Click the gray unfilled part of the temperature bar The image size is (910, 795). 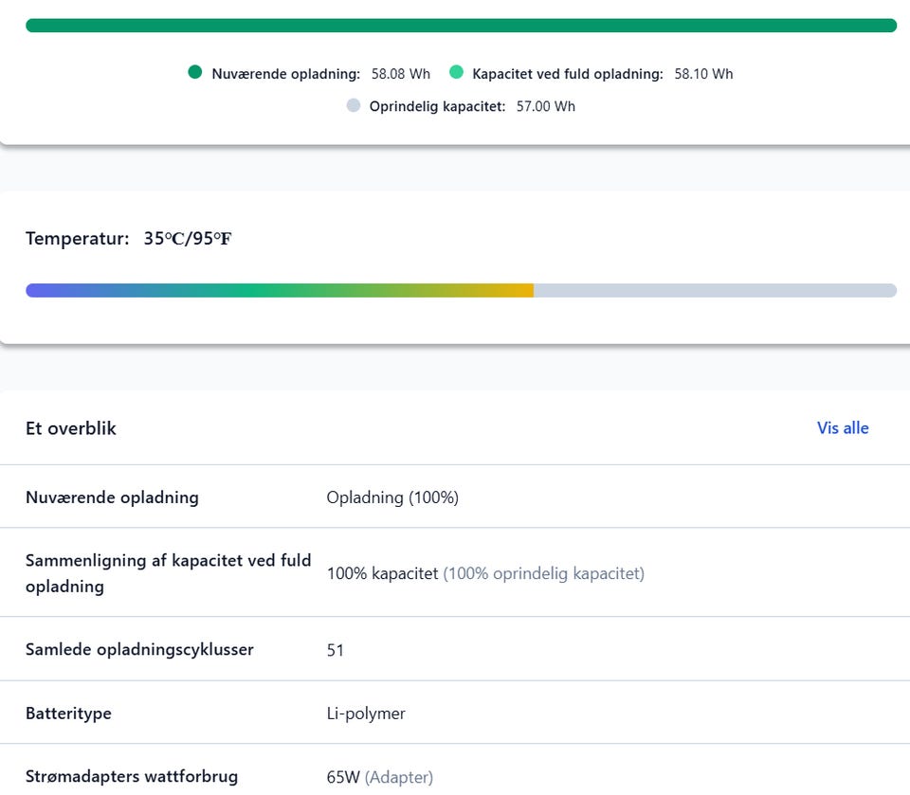click(715, 290)
